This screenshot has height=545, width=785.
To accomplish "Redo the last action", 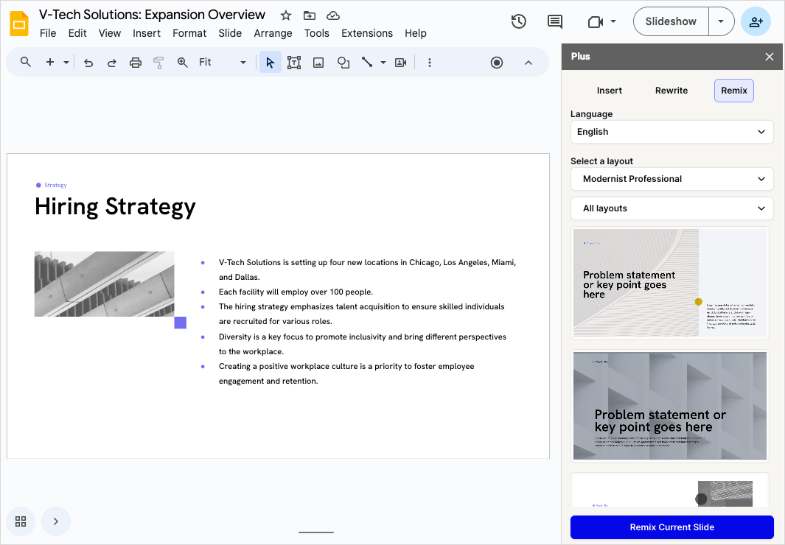I will [111, 63].
